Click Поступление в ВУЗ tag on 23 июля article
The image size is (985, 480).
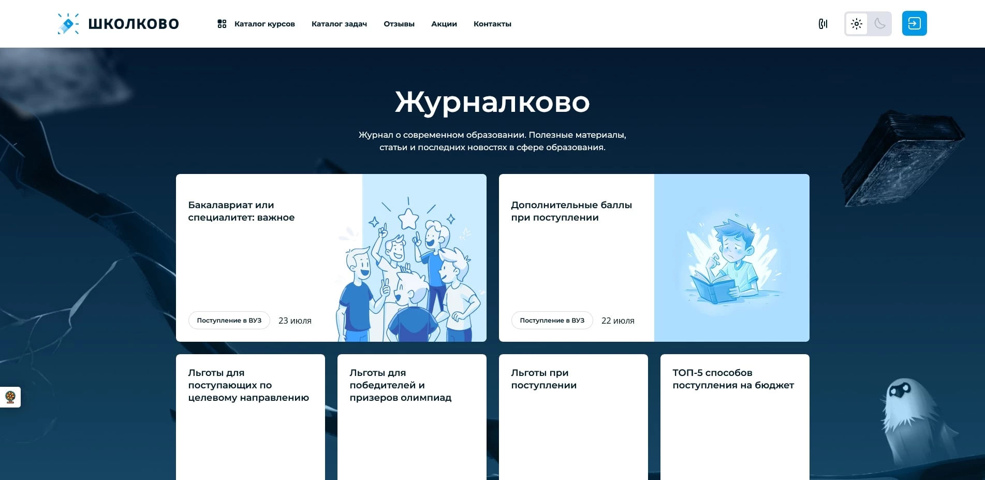pyautogui.click(x=229, y=320)
